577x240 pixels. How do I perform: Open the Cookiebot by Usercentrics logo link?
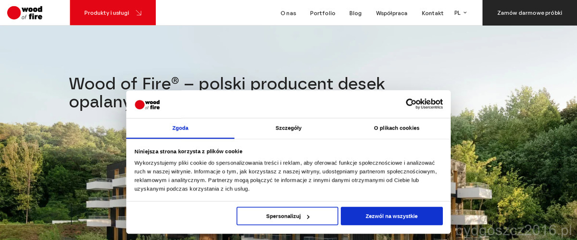click(x=424, y=104)
